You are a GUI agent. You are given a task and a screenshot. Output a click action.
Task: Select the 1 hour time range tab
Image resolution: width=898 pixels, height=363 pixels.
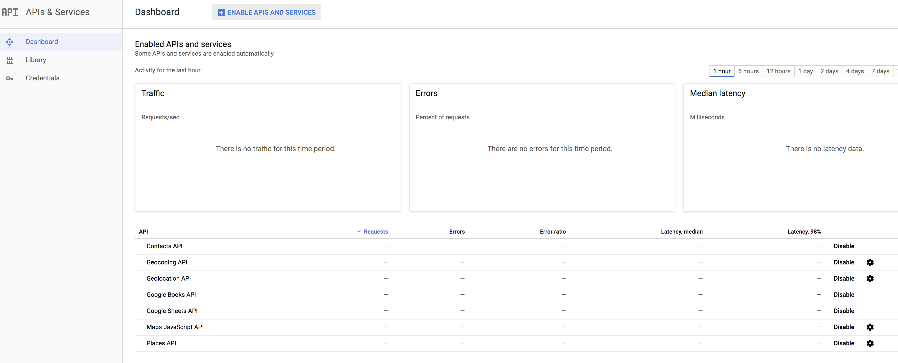coord(722,71)
